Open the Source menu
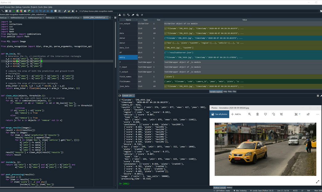This screenshot has height=192, width=322. point(8,7)
